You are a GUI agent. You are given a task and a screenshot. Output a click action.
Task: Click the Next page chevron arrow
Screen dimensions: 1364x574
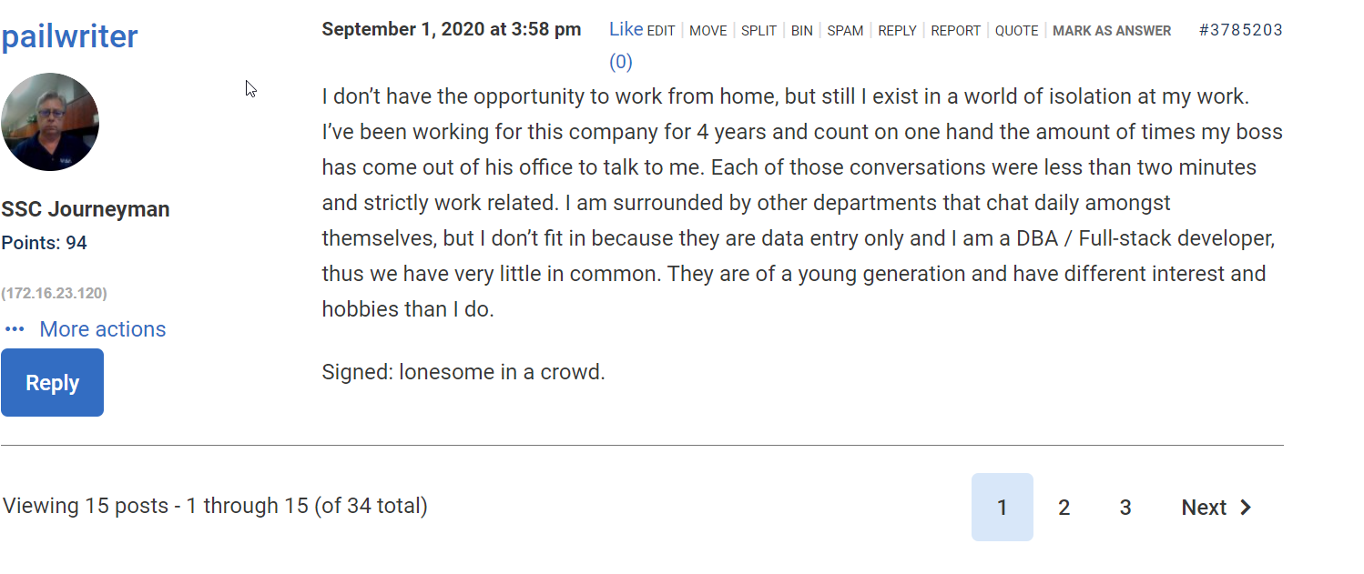(1247, 508)
